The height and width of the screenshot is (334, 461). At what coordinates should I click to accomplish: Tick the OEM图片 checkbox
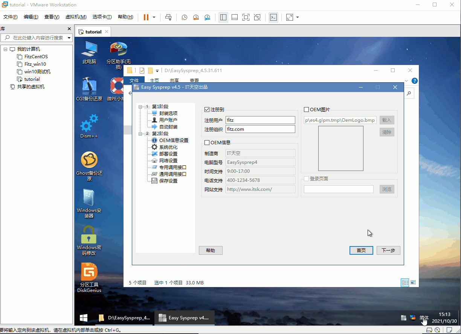306,110
